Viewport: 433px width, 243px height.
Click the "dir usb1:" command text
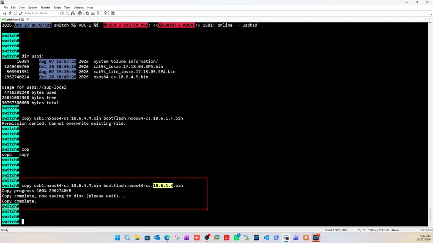[33, 56]
